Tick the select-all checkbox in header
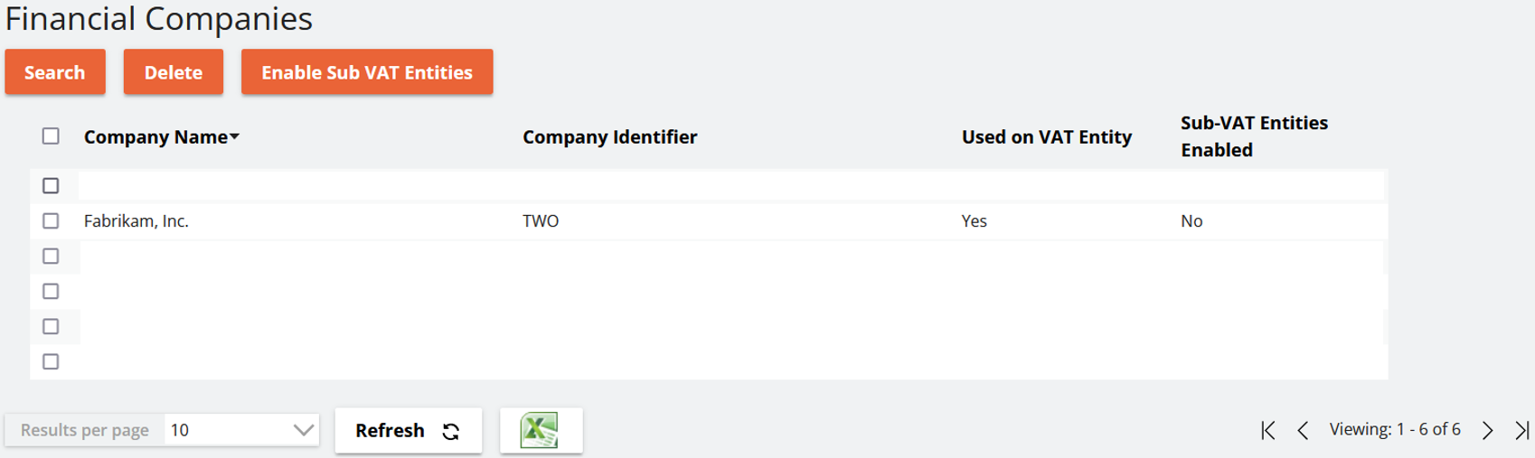The image size is (1535, 458). [51, 136]
